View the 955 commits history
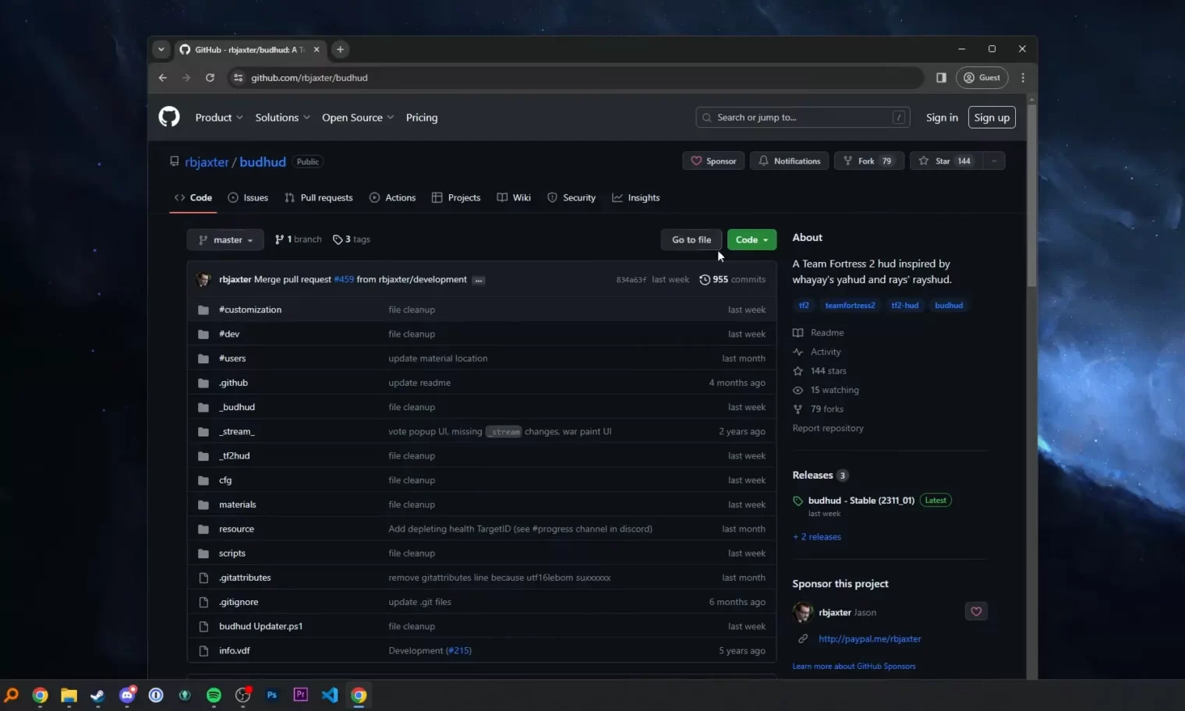 click(x=732, y=280)
